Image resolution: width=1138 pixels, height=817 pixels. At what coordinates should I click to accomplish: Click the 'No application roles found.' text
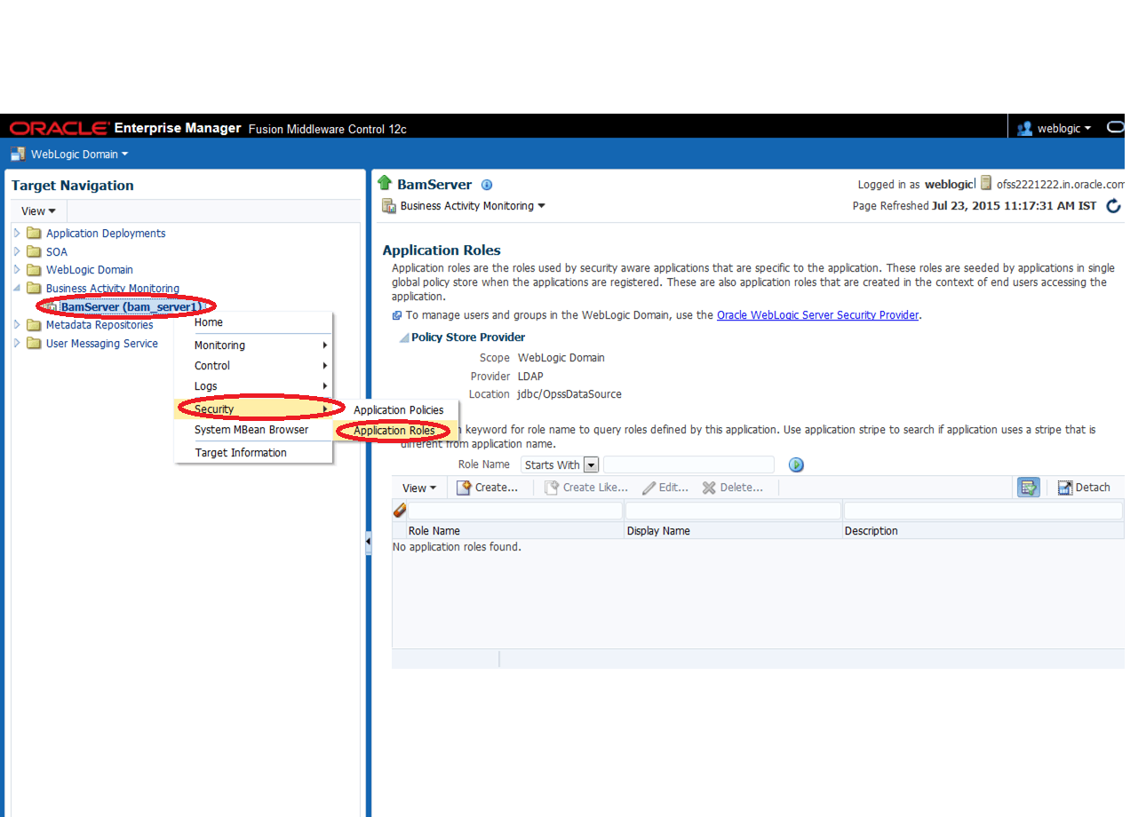[x=457, y=547]
